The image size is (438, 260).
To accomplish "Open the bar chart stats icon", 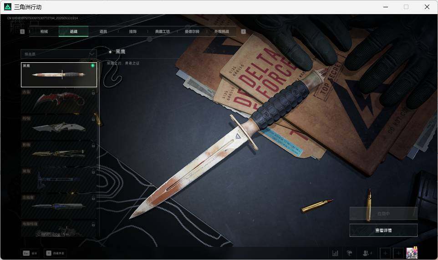I will tap(335, 253).
